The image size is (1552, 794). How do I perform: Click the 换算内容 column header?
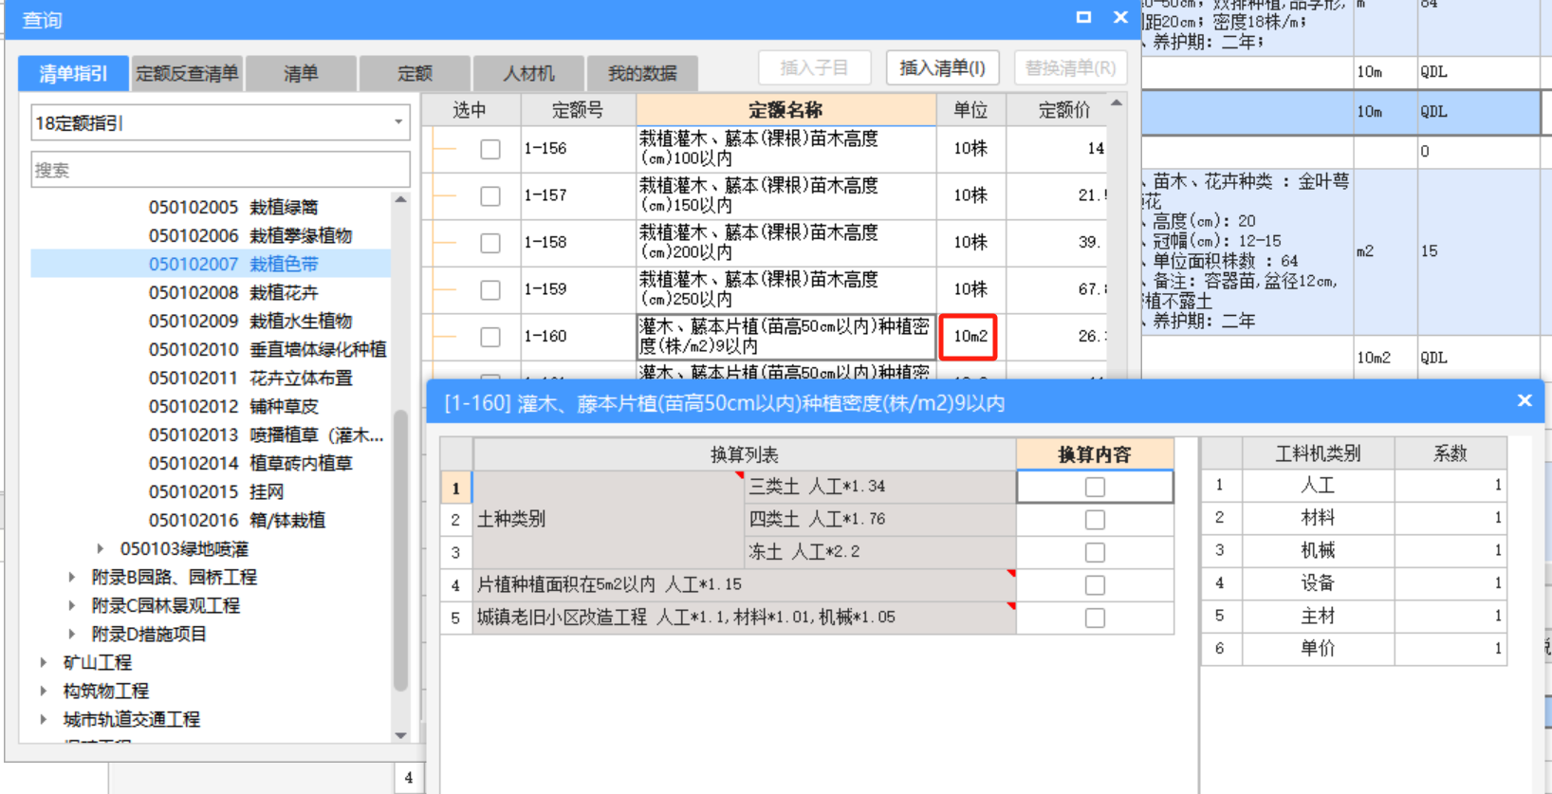(x=1095, y=454)
